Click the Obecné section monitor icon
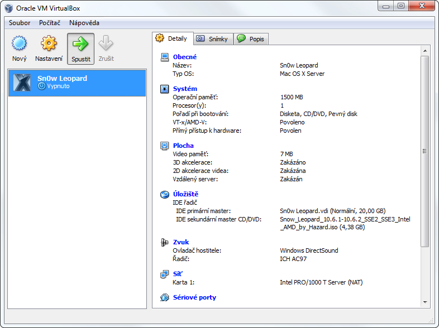This screenshot has height=328, width=439. click(x=164, y=57)
